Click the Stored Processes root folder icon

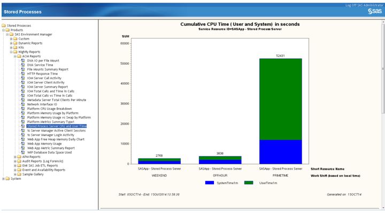pos(4,26)
